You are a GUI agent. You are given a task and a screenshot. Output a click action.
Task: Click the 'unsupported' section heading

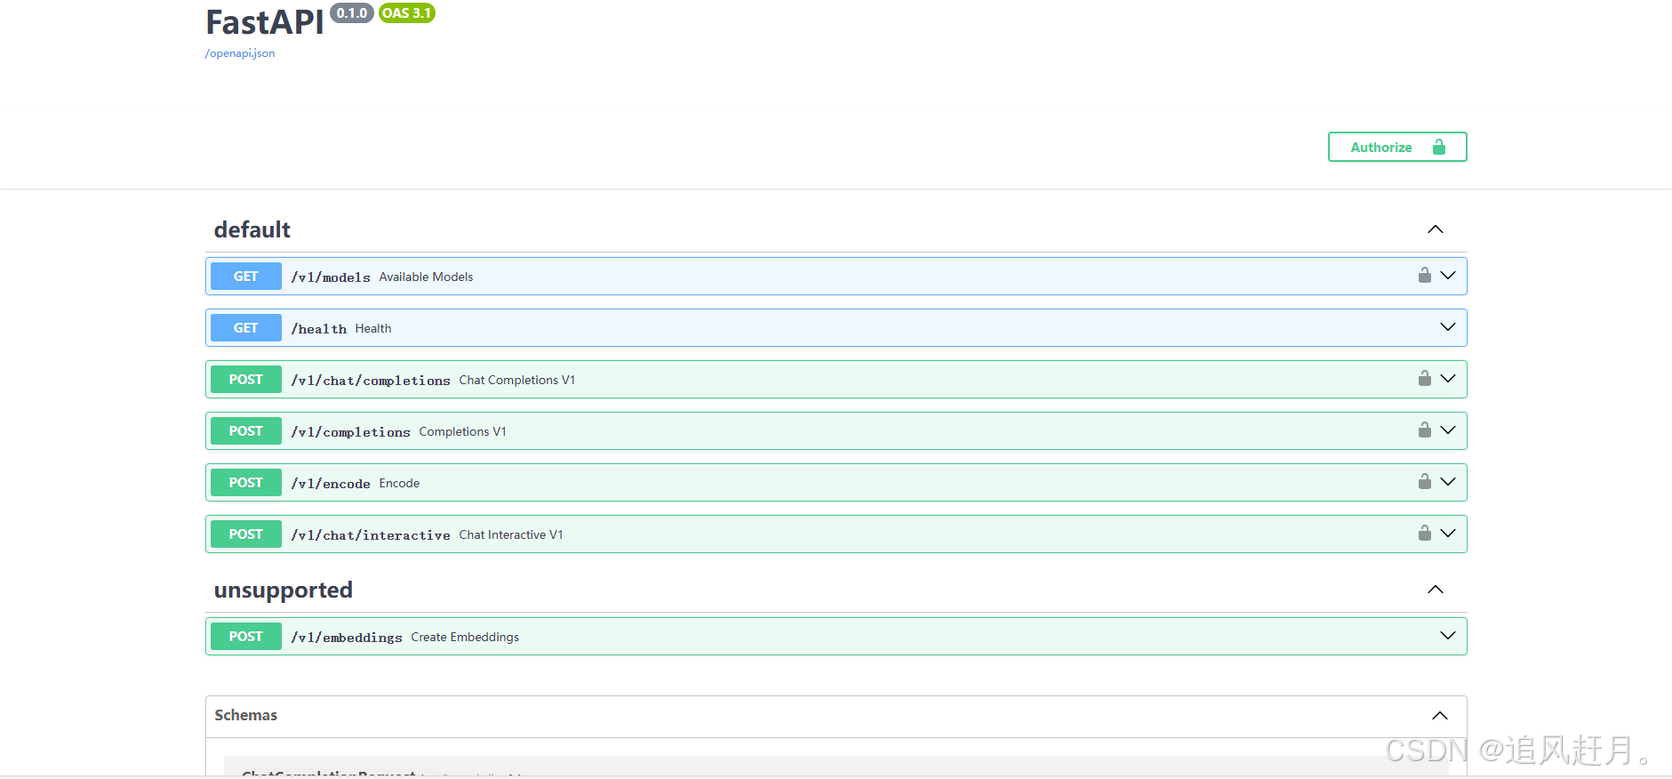284,590
